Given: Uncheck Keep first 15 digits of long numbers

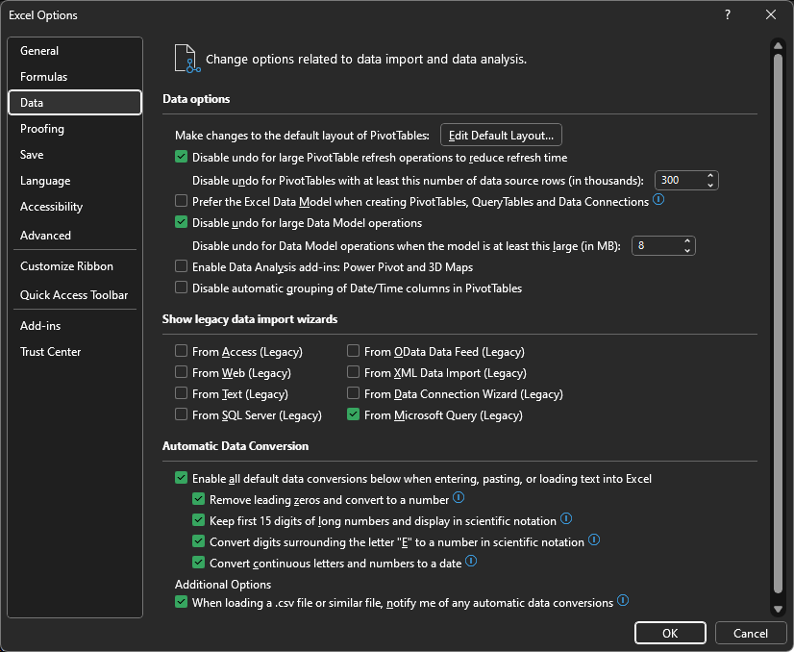Looking at the screenshot, I should (198, 521).
